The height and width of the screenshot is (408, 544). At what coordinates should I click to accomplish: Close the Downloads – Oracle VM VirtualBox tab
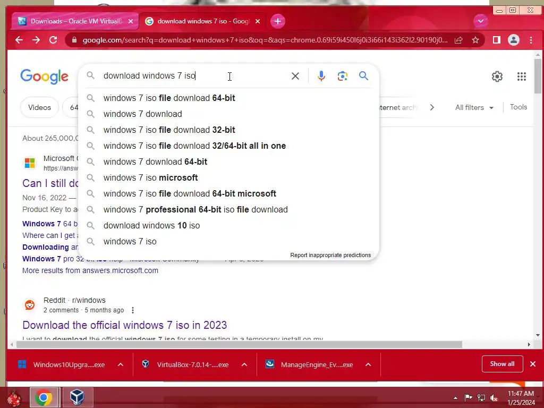tap(131, 21)
